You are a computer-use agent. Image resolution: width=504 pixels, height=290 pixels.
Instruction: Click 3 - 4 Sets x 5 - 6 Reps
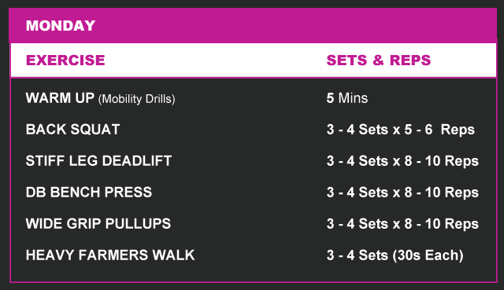pyautogui.click(x=401, y=130)
